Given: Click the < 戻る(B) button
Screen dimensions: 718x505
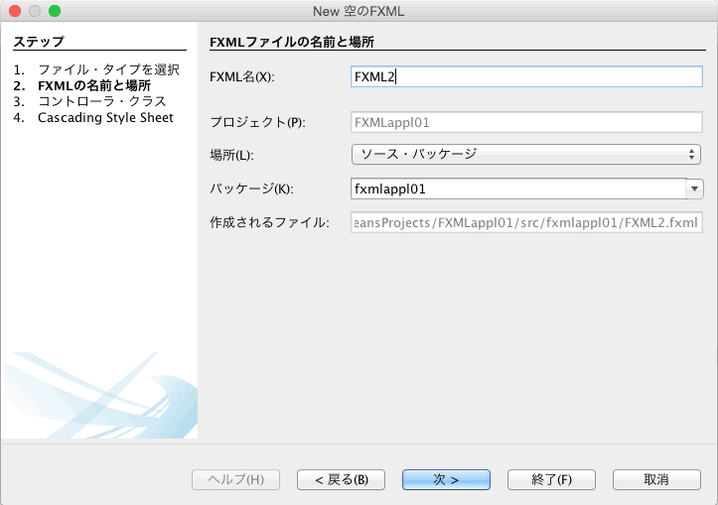Looking at the screenshot, I should point(341,479).
